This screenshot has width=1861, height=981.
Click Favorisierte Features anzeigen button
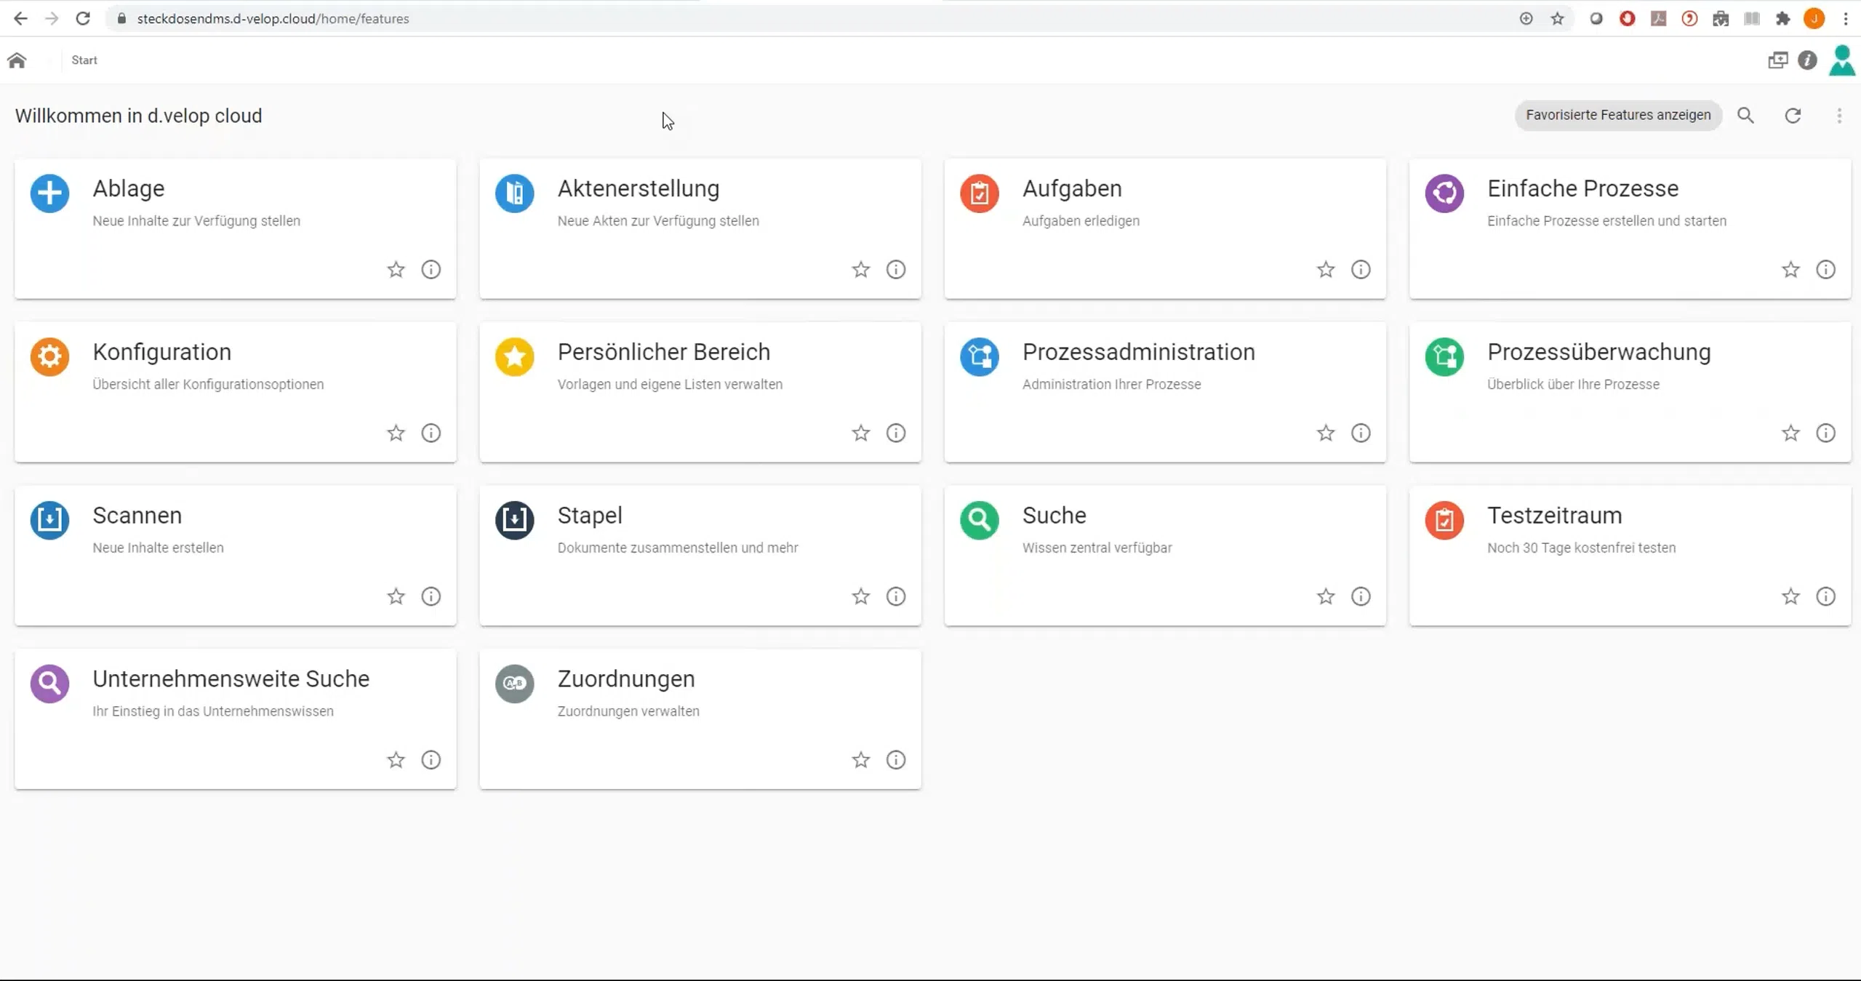[1618, 116]
